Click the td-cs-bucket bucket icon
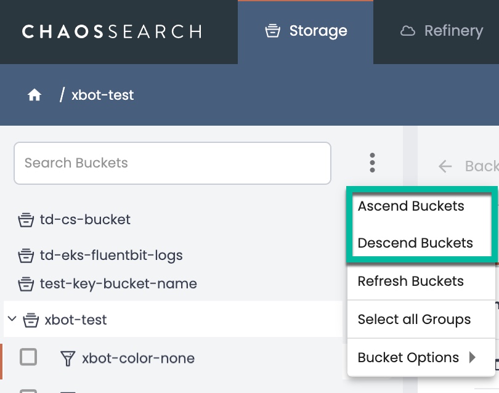Image resolution: width=499 pixels, height=393 pixels. (26, 220)
